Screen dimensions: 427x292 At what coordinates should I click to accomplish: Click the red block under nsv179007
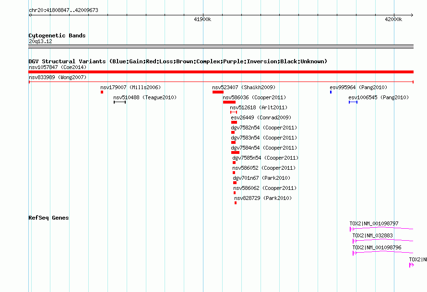pos(102,92)
